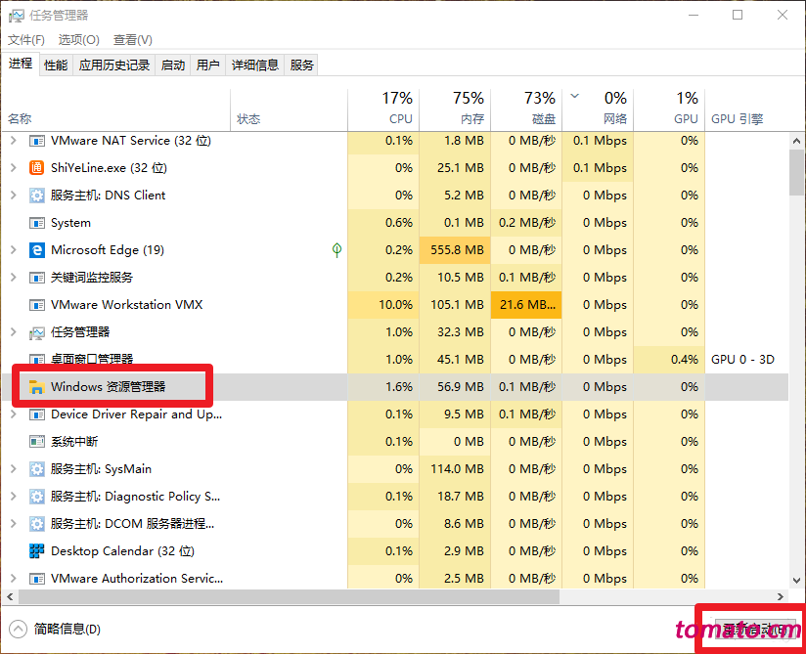The height and width of the screenshot is (654, 806).
Task: Switch to the 启动 tab
Action: click(x=173, y=65)
